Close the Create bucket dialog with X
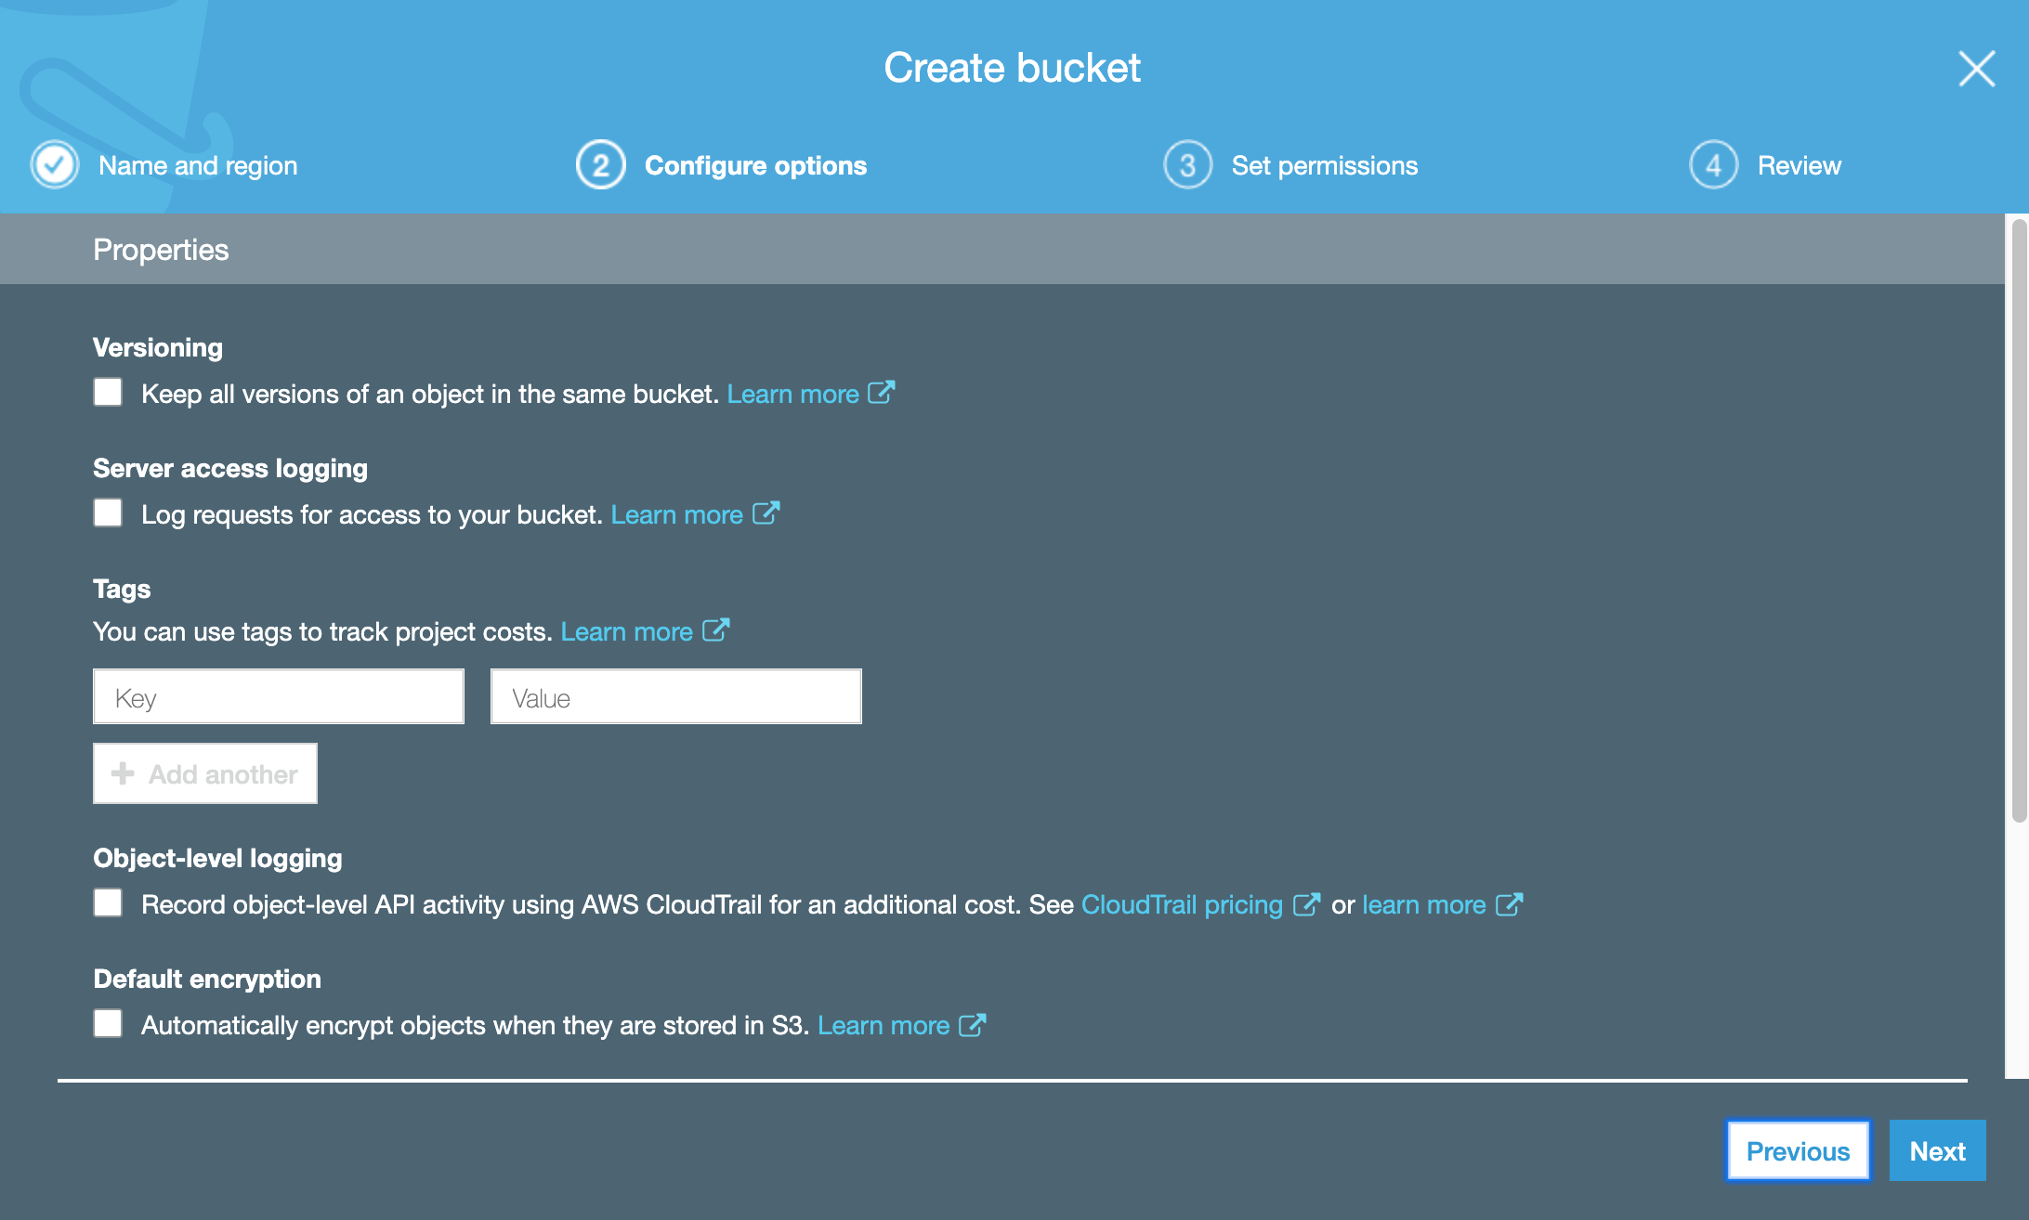The image size is (2029, 1220). pyautogui.click(x=1976, y=69)
